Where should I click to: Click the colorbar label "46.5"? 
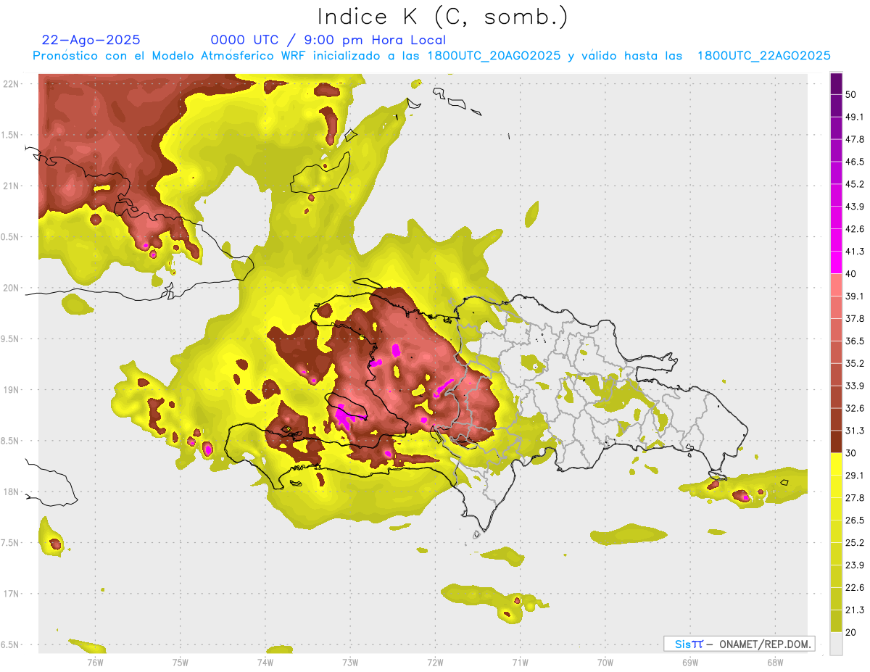pyautogui.click(x=855, y=162)
